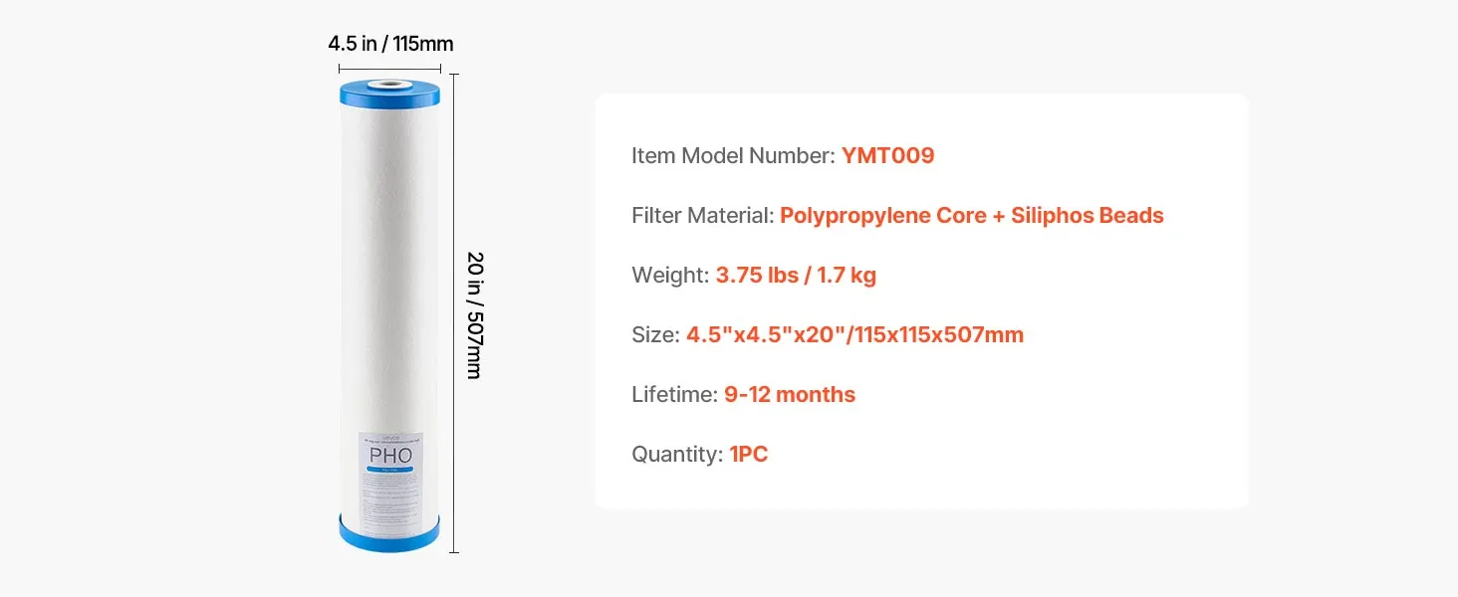This screenshot has height=597, width=1458.
Task: Click the Weight label
Action: [x=670, y=275]
